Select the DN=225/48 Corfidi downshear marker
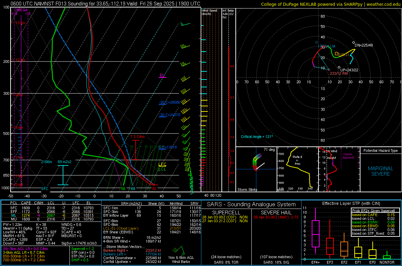Screen dimensions: 402x266 [354, 42]
